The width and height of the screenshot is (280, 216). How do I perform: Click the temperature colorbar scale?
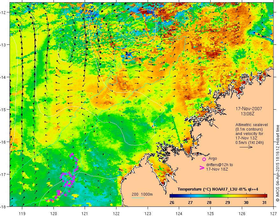coord(218,196)
